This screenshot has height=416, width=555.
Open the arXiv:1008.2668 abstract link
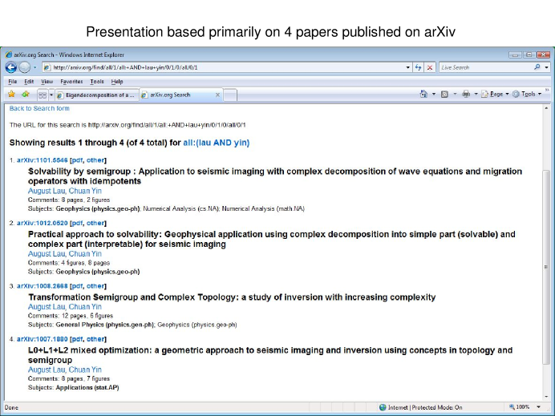point(43,286)
